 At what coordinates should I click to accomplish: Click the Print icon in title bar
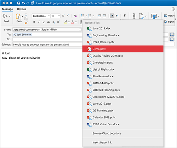click(x=33, y=3)
